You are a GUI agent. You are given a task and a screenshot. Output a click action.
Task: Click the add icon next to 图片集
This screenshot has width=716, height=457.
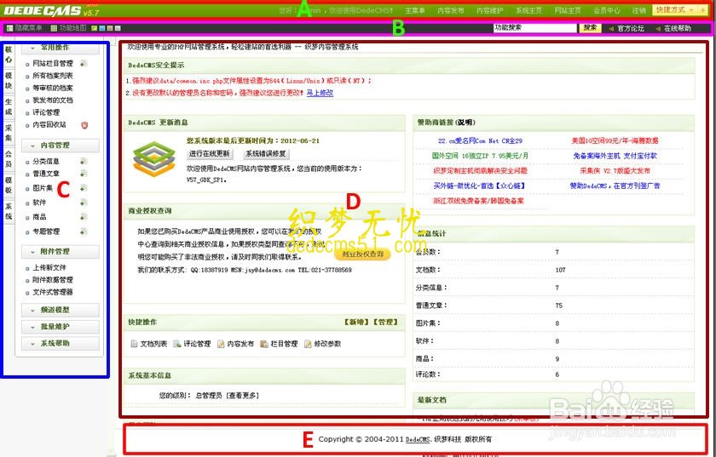[x=84, y=188]
